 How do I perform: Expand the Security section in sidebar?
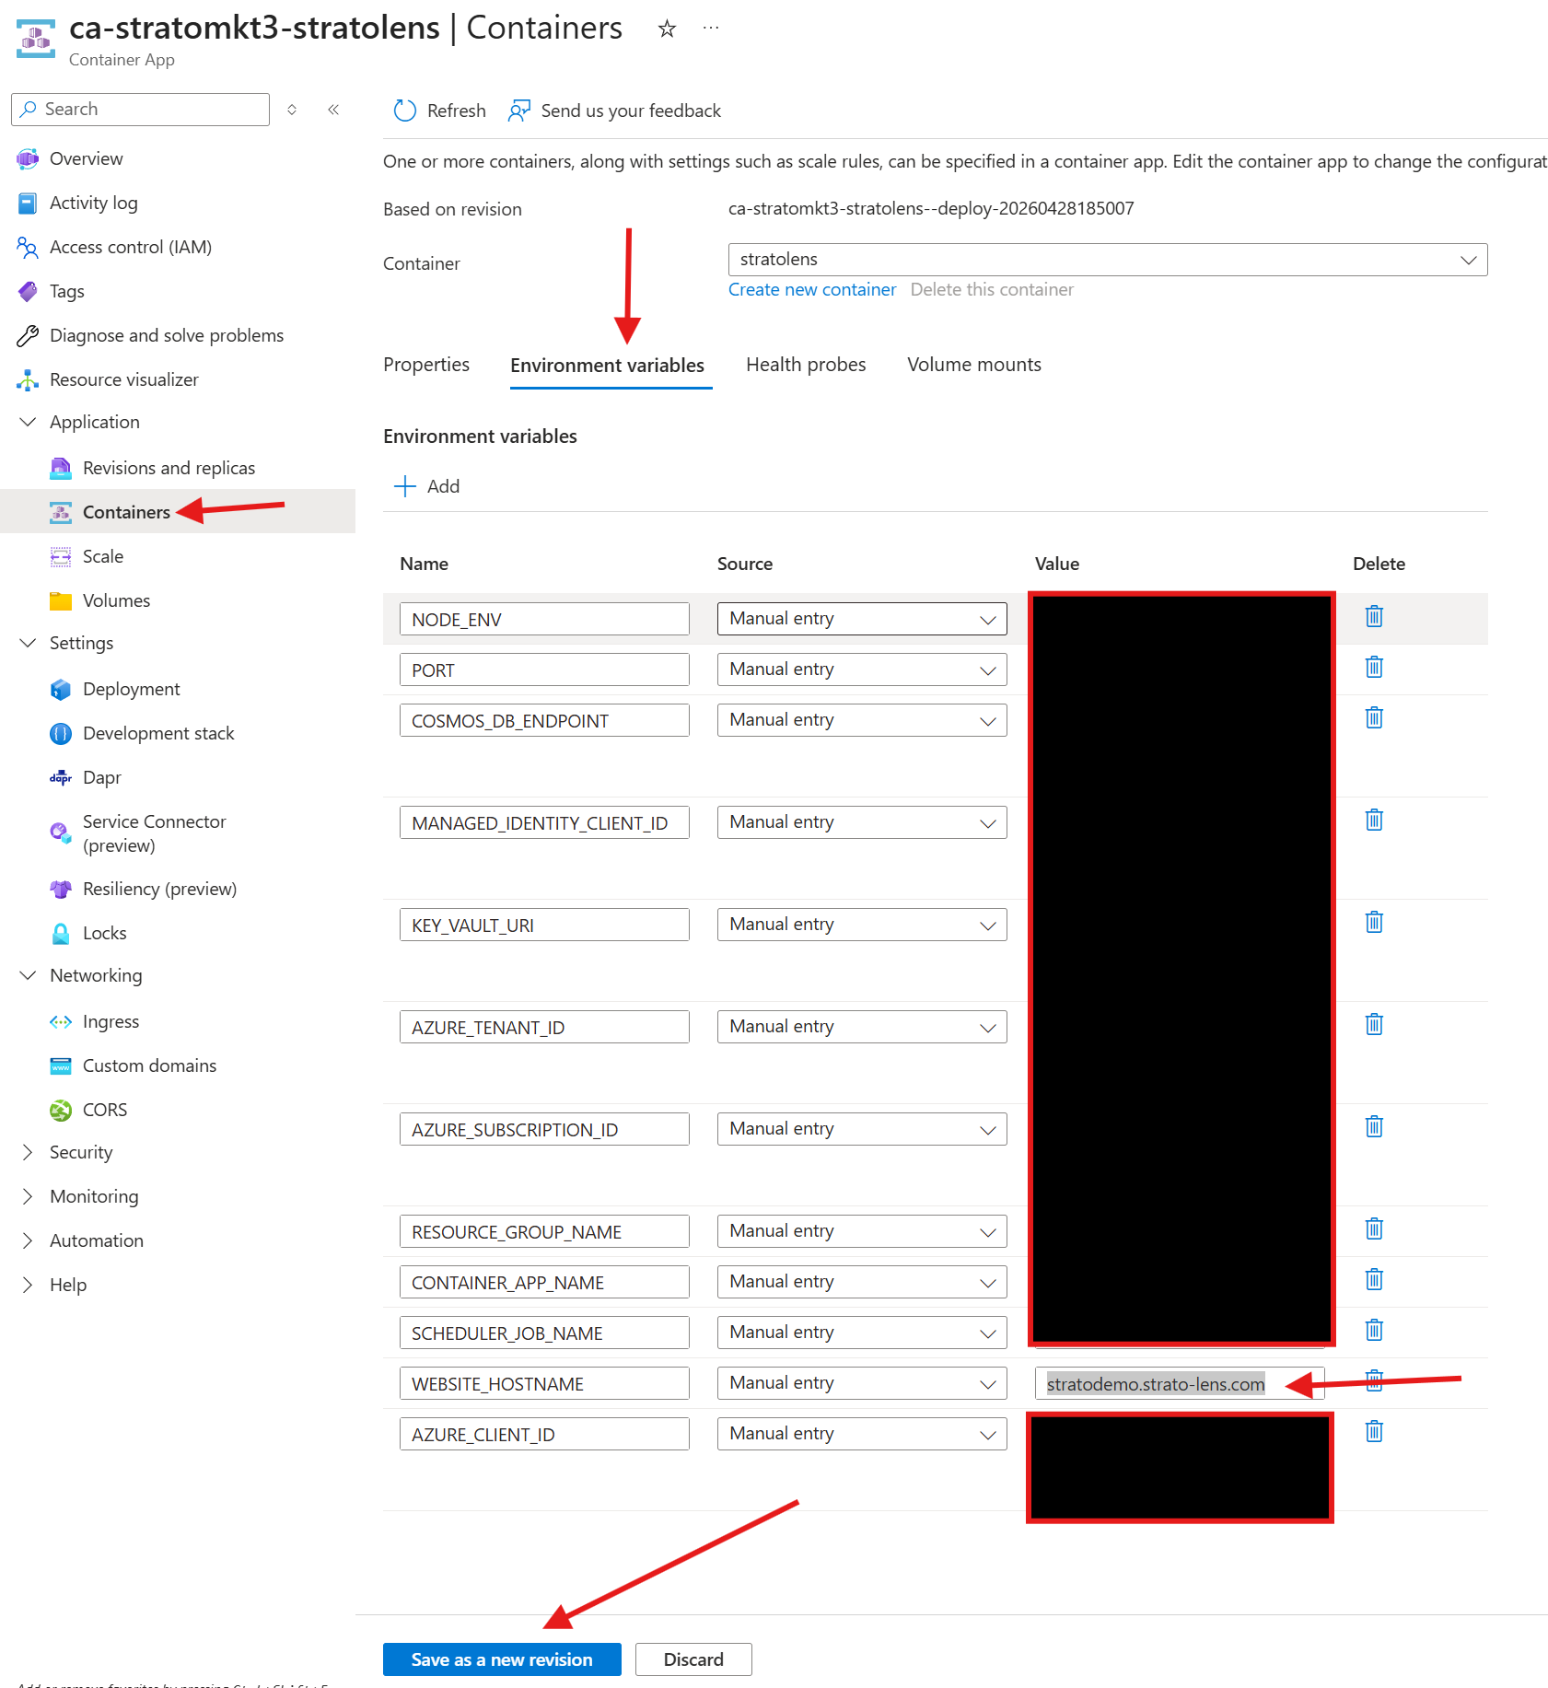pyautogui.click(x=28, y=1152)
